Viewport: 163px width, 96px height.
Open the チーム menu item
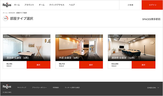(42, 5)
